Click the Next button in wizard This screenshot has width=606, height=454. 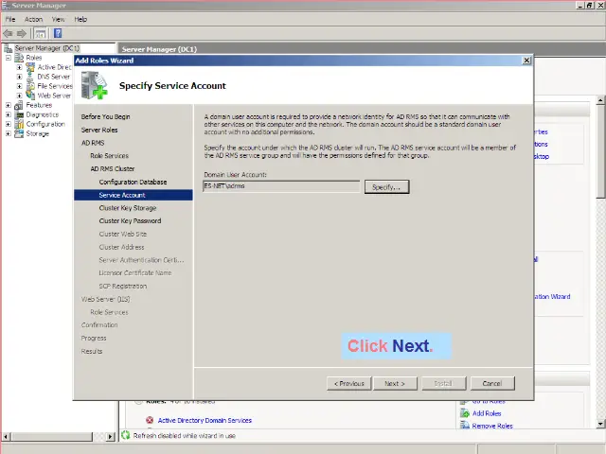point(395,383)
